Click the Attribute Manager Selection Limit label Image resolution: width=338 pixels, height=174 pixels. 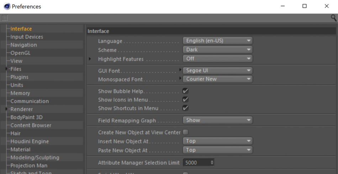pyautogui.click(x=139, y=163)
